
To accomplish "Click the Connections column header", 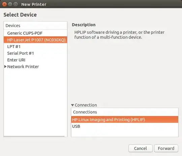I will 125,112.
